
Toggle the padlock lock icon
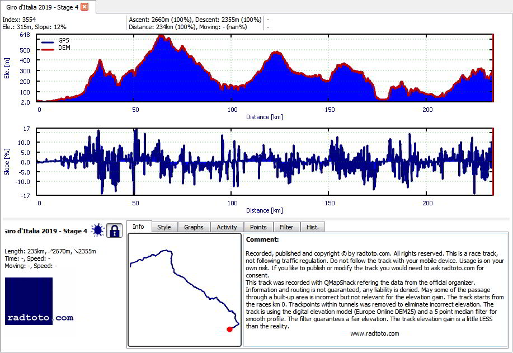click(x=114, y=230)
